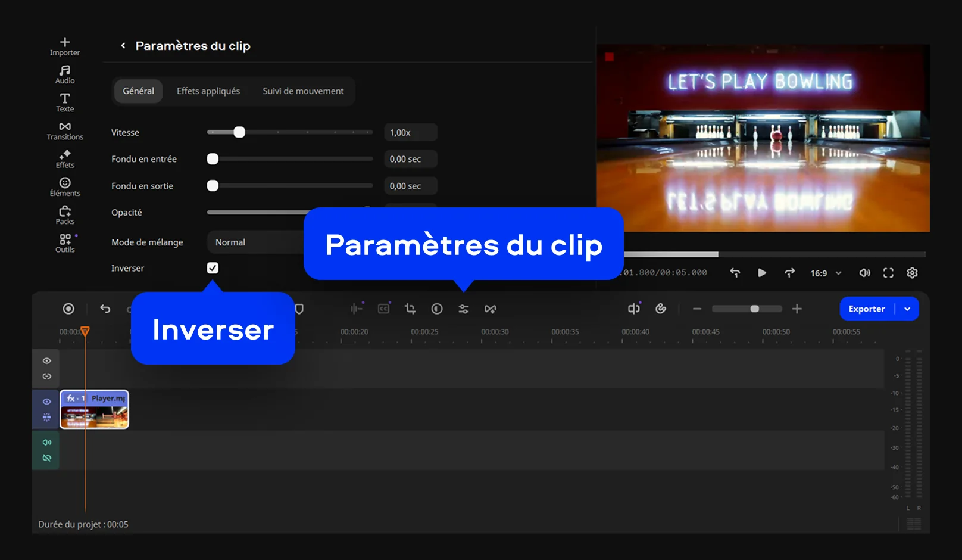Go back from Paramètres du clip panel

[x=123, y=46]
